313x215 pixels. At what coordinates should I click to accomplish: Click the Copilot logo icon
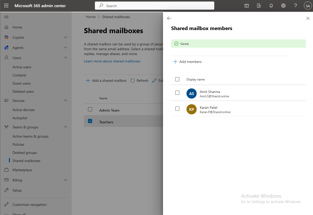point(7,37)
